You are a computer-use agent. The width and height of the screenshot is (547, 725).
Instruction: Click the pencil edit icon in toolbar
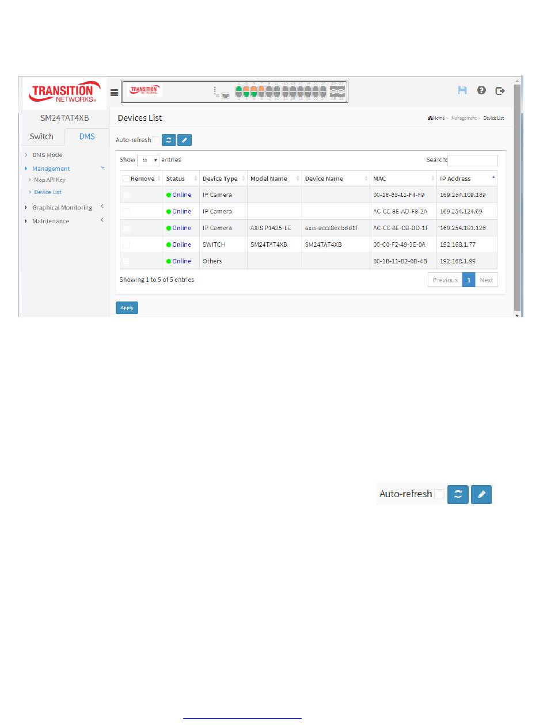pyautogui.click(x=184, y=140)
